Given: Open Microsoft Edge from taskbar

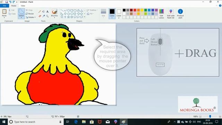Looking at the screenshot, I should coord(76,122).
